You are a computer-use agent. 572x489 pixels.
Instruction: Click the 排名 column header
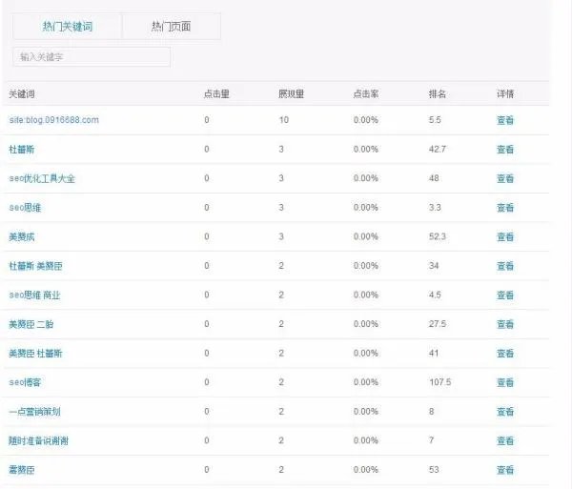click(x=437, y=94)
